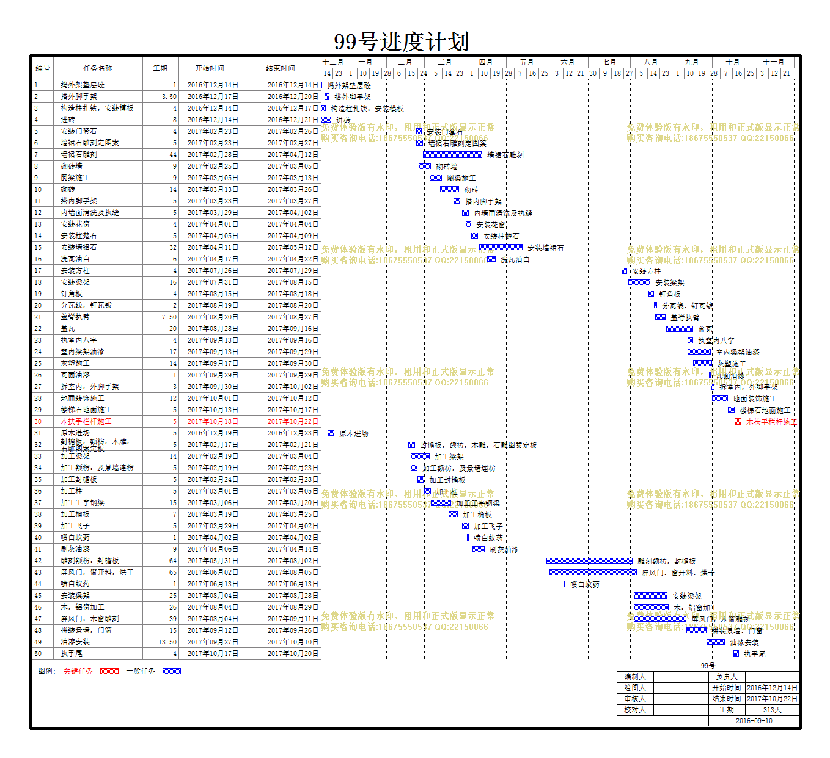The height and width of the screenshot is (758, 830).
Task: Select task name 砌砖墙
Action: point(72,166)
